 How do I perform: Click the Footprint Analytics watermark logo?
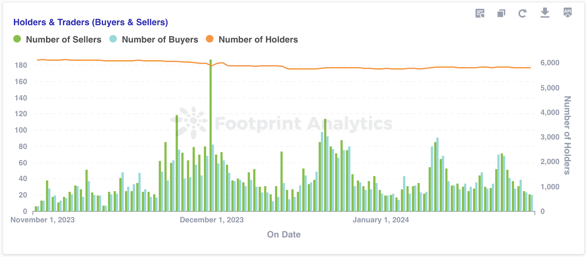(189, 122)
